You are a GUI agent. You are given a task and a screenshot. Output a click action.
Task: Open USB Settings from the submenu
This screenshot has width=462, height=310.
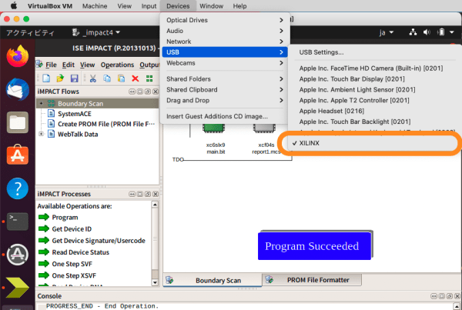(321, 52)
